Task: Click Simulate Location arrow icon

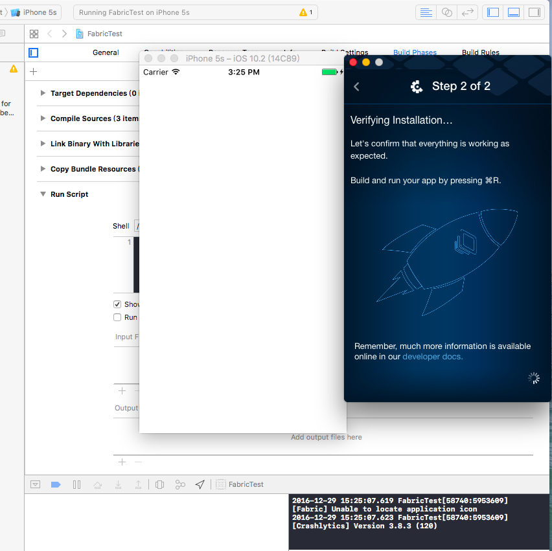Action: click(200, 484)
